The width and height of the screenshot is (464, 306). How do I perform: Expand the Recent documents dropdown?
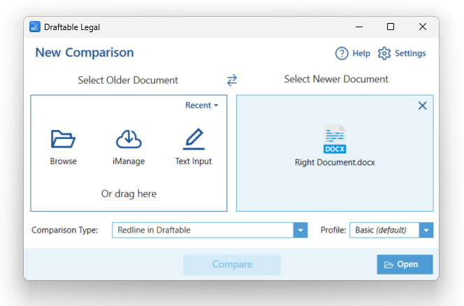pyautogui.click(x=201, y=105)
